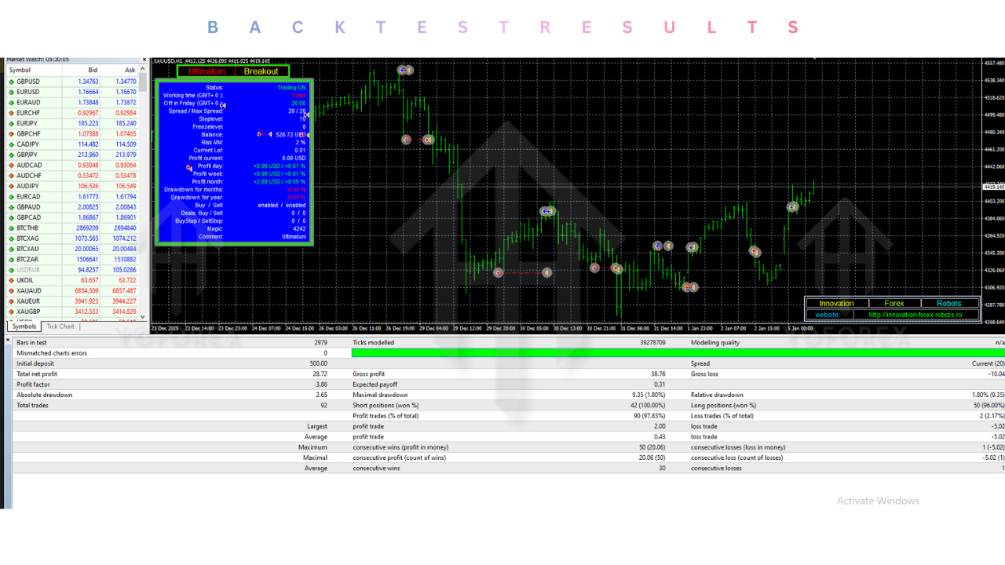Click the green arrow icon beside GBPUSD

[x=11, y=82]
